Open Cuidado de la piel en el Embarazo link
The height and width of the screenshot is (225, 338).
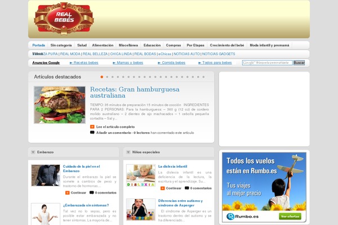tap(82, 169)
